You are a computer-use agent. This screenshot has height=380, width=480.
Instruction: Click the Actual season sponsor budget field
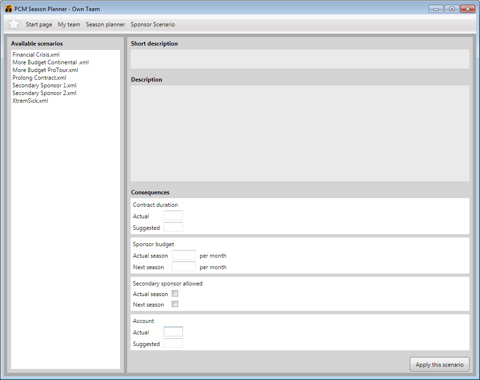(183, 255)
